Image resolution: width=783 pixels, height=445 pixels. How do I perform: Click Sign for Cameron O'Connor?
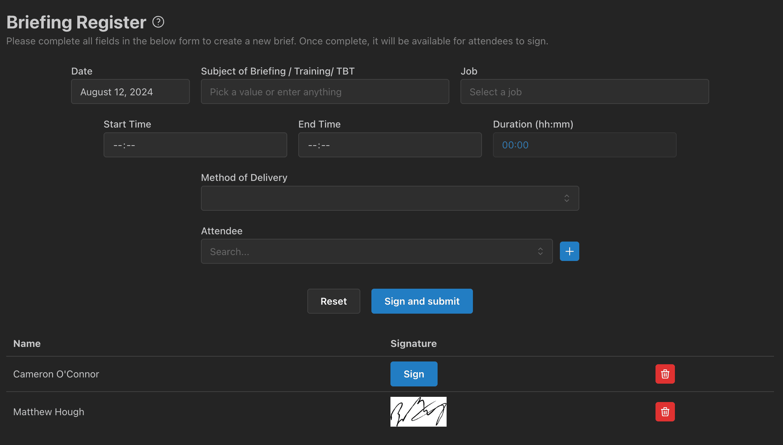click(414, 374)
